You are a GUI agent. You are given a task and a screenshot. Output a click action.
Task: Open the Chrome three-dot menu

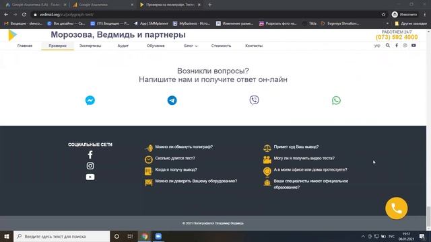pyautogui.click(x=425, y=15)
